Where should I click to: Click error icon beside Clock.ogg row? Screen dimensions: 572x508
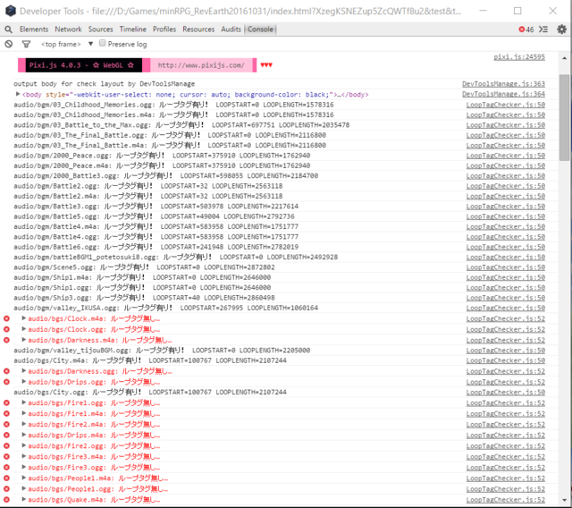[6, 329]
